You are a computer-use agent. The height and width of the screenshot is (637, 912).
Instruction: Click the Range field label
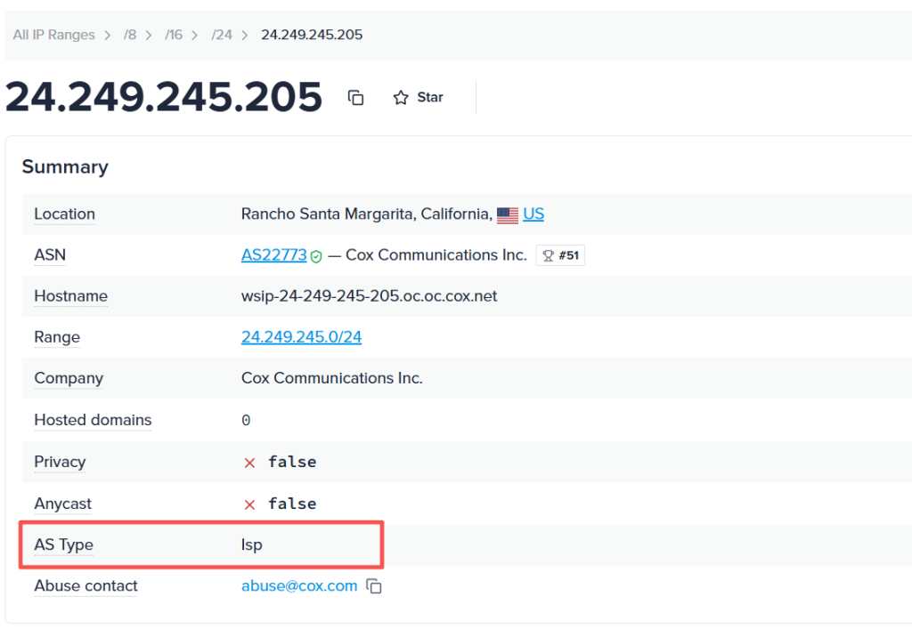(57, 338)
